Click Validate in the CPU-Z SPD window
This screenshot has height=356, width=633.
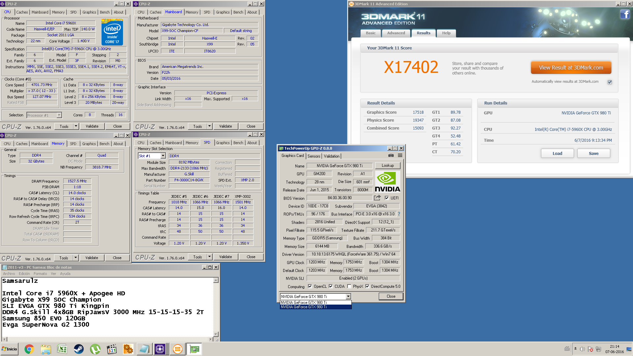[226, 257]
